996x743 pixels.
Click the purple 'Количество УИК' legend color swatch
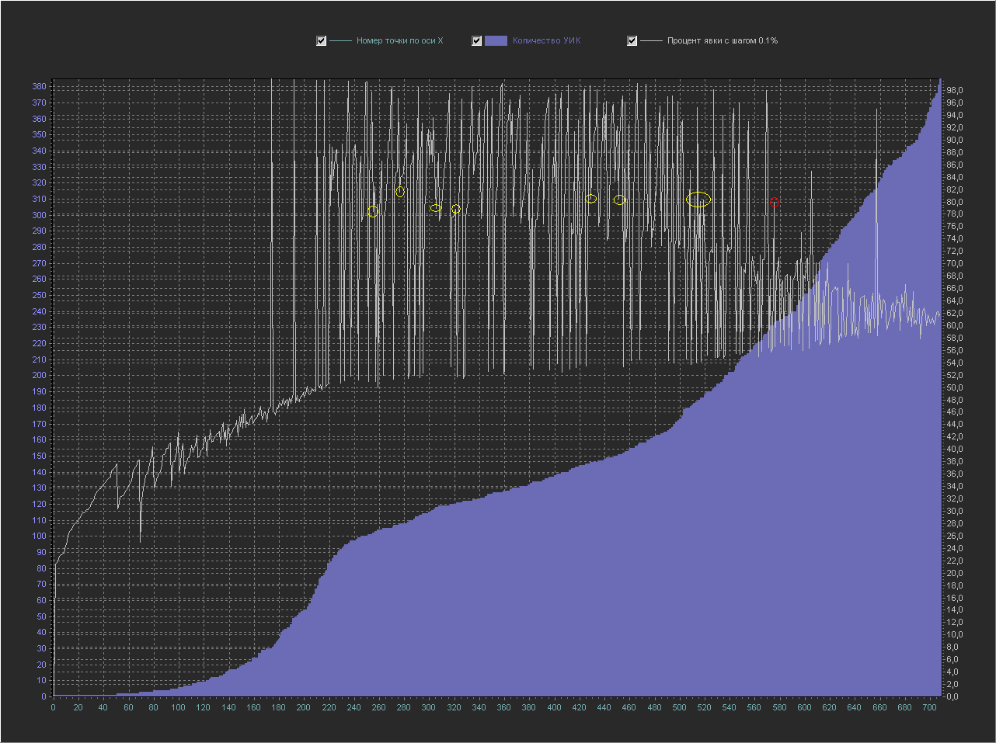496,41
